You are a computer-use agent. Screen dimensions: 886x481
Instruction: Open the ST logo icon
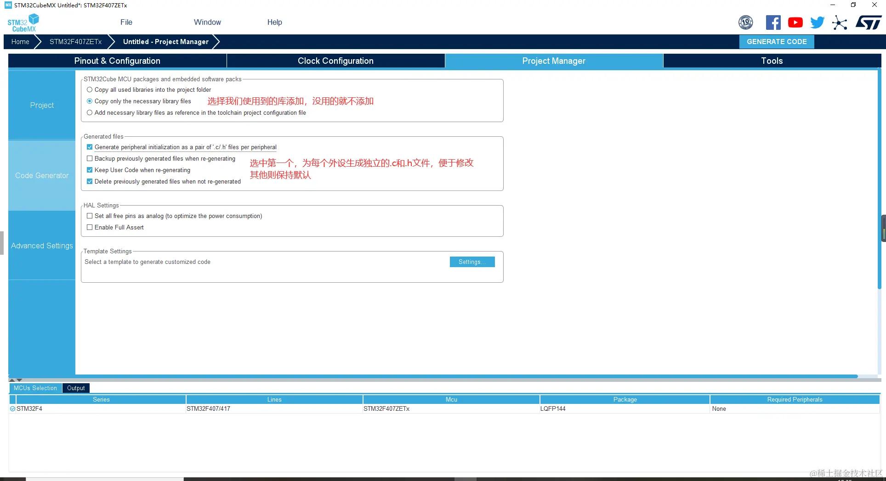click(x=869, y=22)
